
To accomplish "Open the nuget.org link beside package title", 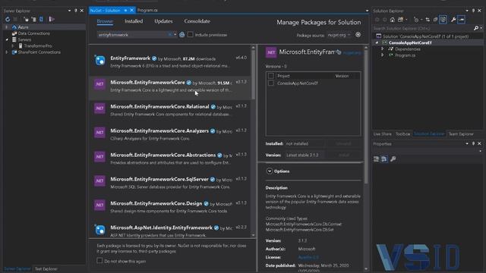I will [352, 53].
